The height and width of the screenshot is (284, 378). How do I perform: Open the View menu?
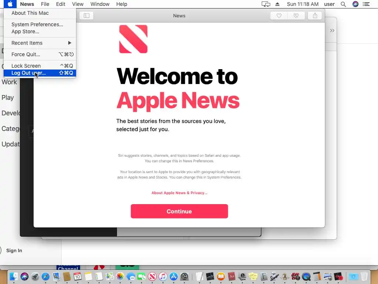[78, 4]
